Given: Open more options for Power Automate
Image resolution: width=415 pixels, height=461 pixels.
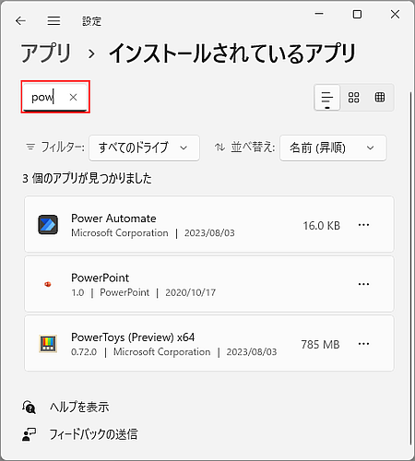Looking at the screenshot, I should tap(363, 225).
